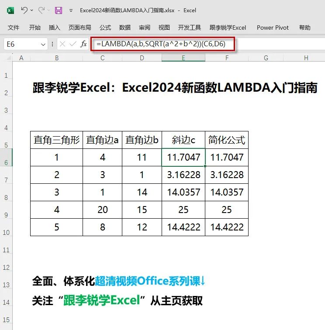Select cell D6 containing 11
The width and height of the screenshot is (325, 330).
click(142, 158)
